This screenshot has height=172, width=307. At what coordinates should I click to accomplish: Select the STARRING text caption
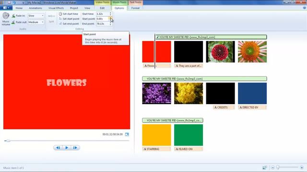point(157,149)
